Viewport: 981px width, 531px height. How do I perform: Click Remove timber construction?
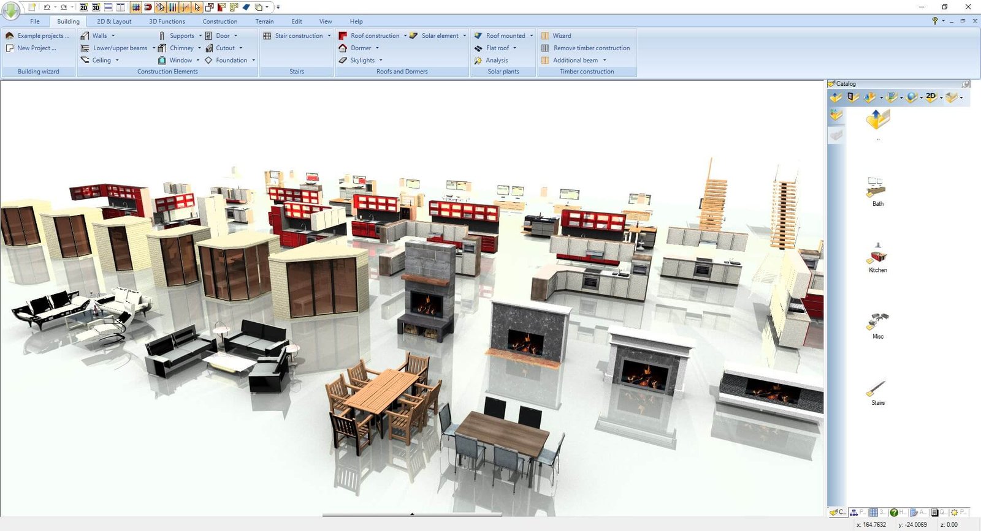(591, 48)
